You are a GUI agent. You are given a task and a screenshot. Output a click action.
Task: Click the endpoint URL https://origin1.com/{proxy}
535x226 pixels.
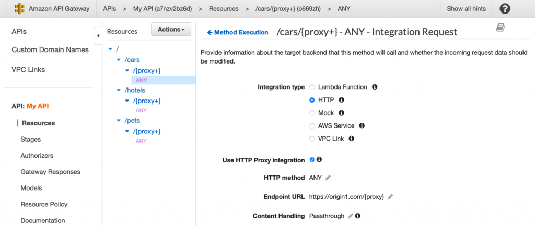coord(347,197)
